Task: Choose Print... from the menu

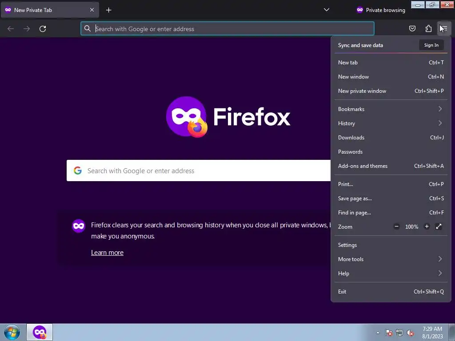Action: point(391,184)
